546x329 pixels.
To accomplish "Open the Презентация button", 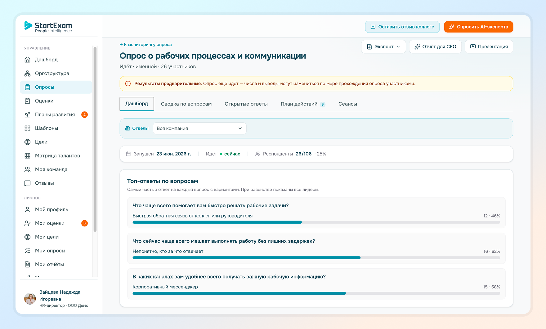I will [x=489, y=46].
